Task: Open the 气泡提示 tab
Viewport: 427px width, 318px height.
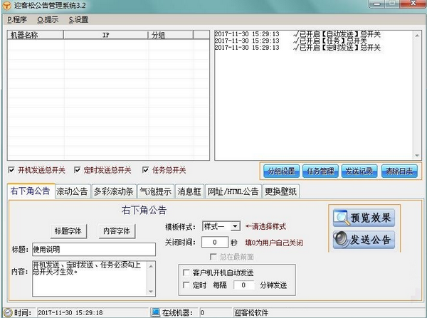Action: pyautogui.click(x=156, y=191)
